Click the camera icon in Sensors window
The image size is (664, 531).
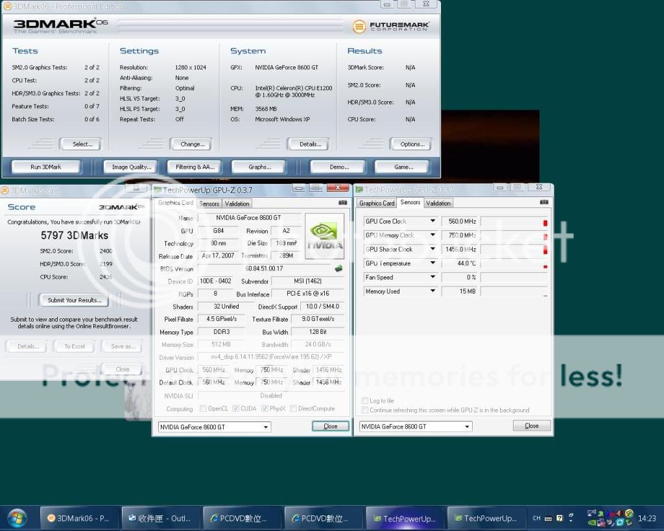(x=543, y=203)
